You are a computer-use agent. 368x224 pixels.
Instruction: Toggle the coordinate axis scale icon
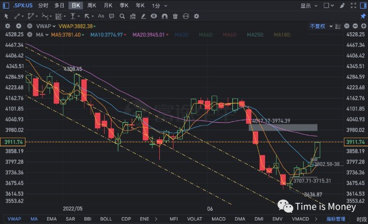(338, 26)
